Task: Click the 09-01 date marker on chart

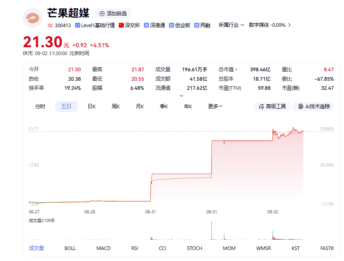Action: pos(212,212)
